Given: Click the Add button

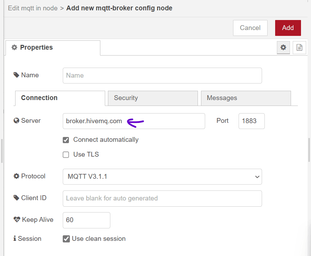Looking at the screenshot, I should [288, 28].
